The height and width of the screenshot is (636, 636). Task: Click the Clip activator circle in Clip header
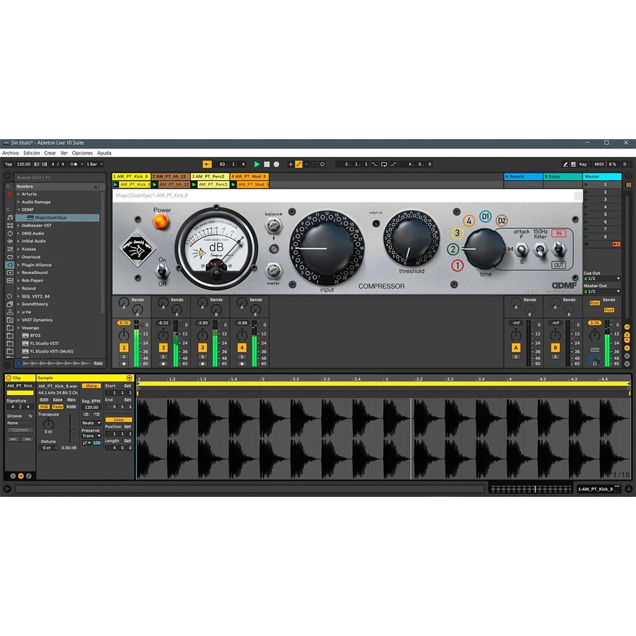tap(9, 378)
